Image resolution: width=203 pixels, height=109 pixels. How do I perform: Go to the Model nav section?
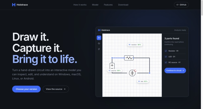pos(95,5)
